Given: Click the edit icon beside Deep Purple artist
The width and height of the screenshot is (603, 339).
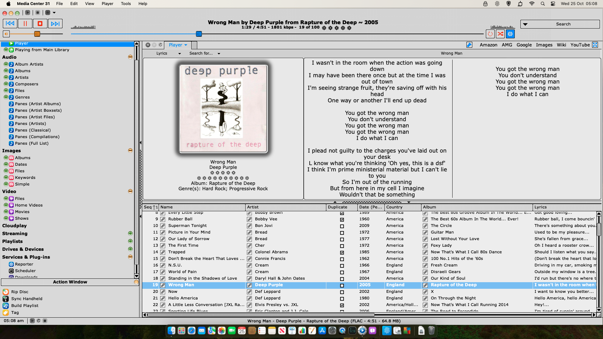Looking at the screenshot, I should pyautogui.click(x=249, y=285).
